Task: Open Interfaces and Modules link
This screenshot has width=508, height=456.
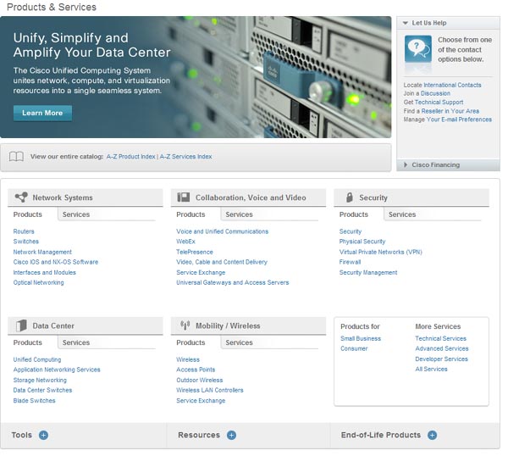Action: (x=44, y=272)
